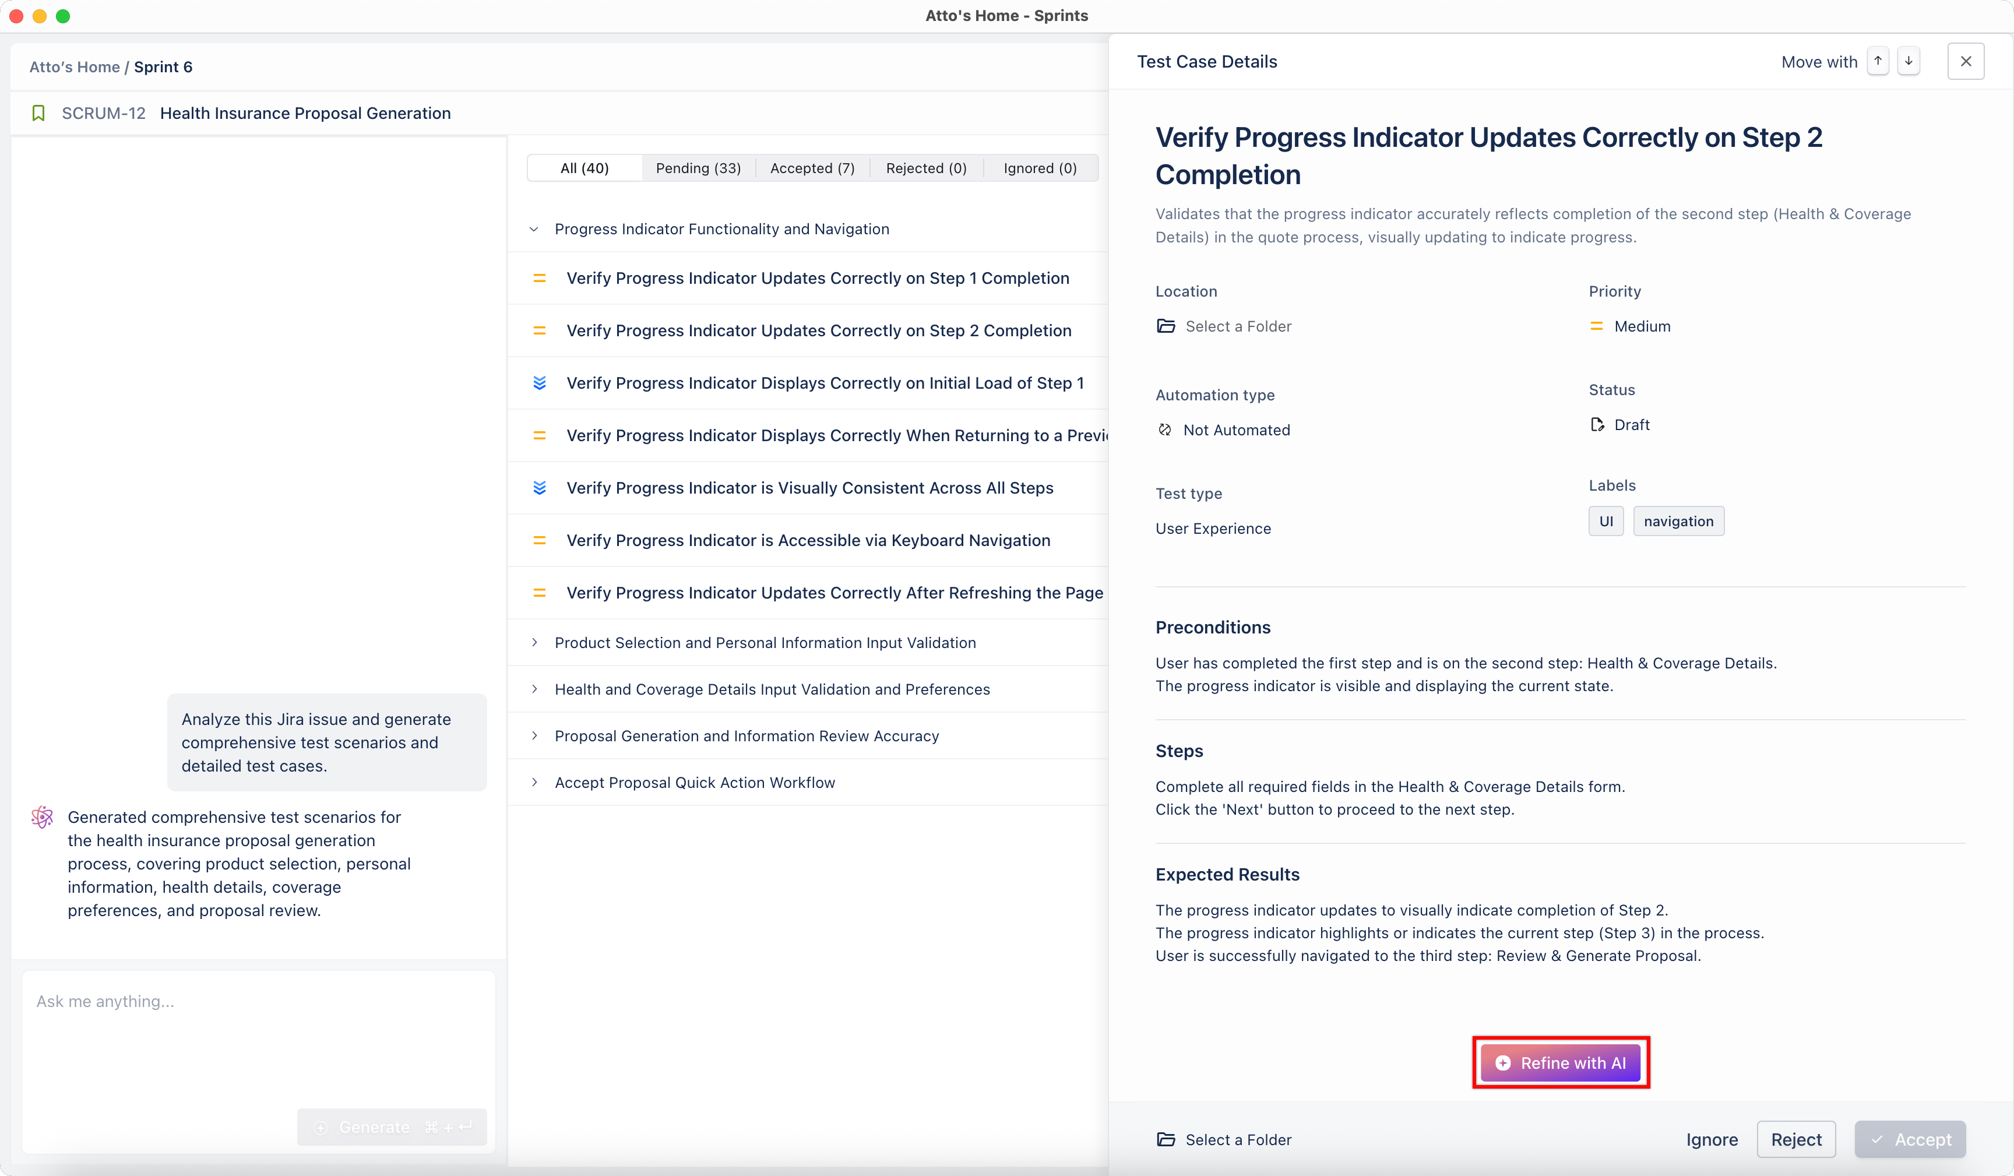The height and width of the screenshot is (1176, 2014).
Task: Expand Product Selection and Personal Information group
Action: click(x=534, y=643)
